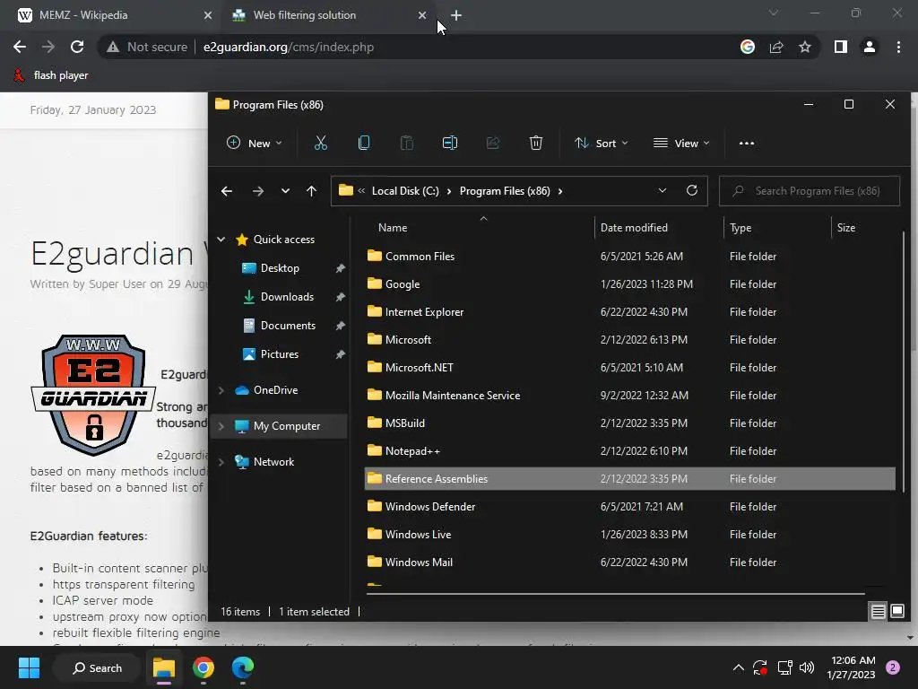The height and width of the screenshot is (689, 918).
Task: Select the Google folder
Action: (x=629, y=284)
